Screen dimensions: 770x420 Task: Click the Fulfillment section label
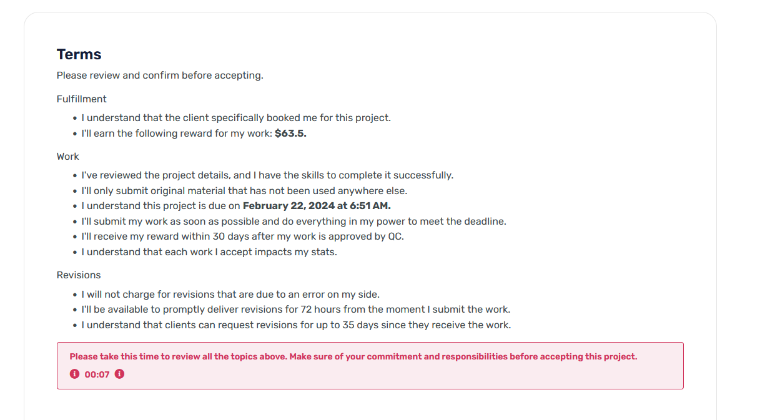point(81,99)
